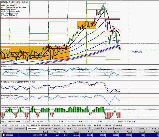Click the 5 Min 'ADX 27.17' reading

pyautogui.click(x=27, y=122)
